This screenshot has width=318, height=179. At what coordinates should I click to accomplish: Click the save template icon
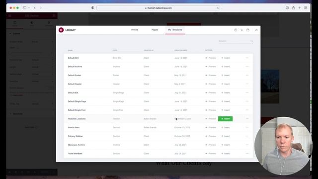248,30
